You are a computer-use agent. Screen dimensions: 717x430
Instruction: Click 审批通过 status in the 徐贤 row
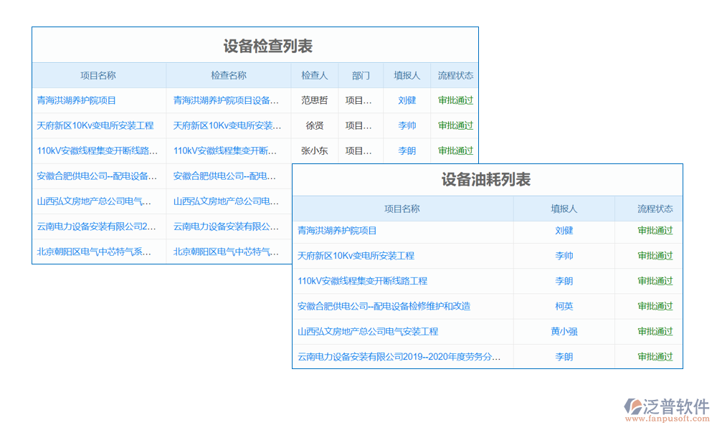[455, 125]
